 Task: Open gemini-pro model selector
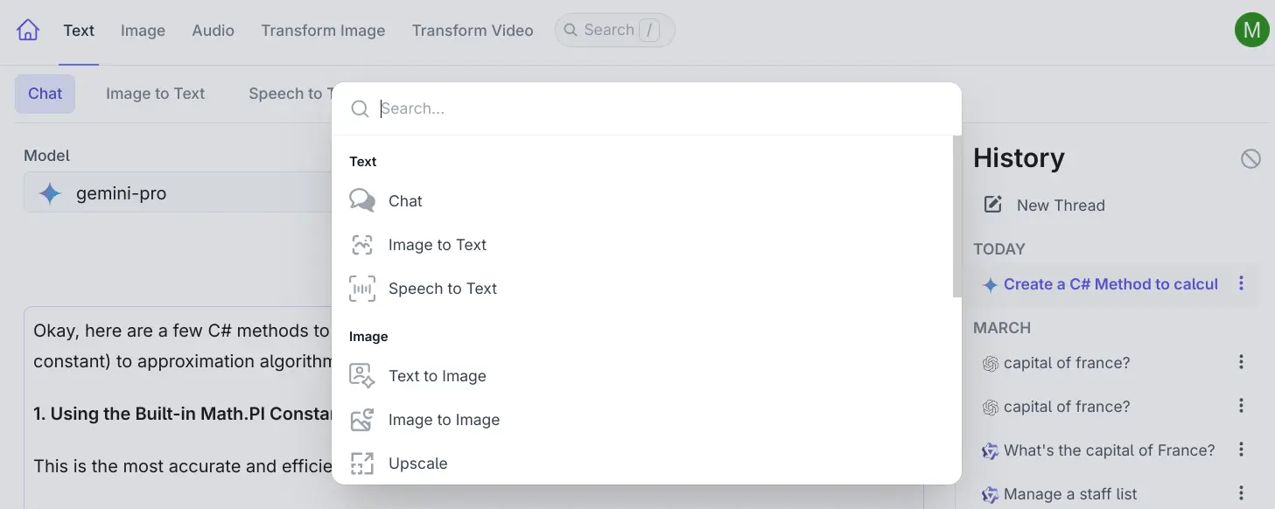(179, 193)
